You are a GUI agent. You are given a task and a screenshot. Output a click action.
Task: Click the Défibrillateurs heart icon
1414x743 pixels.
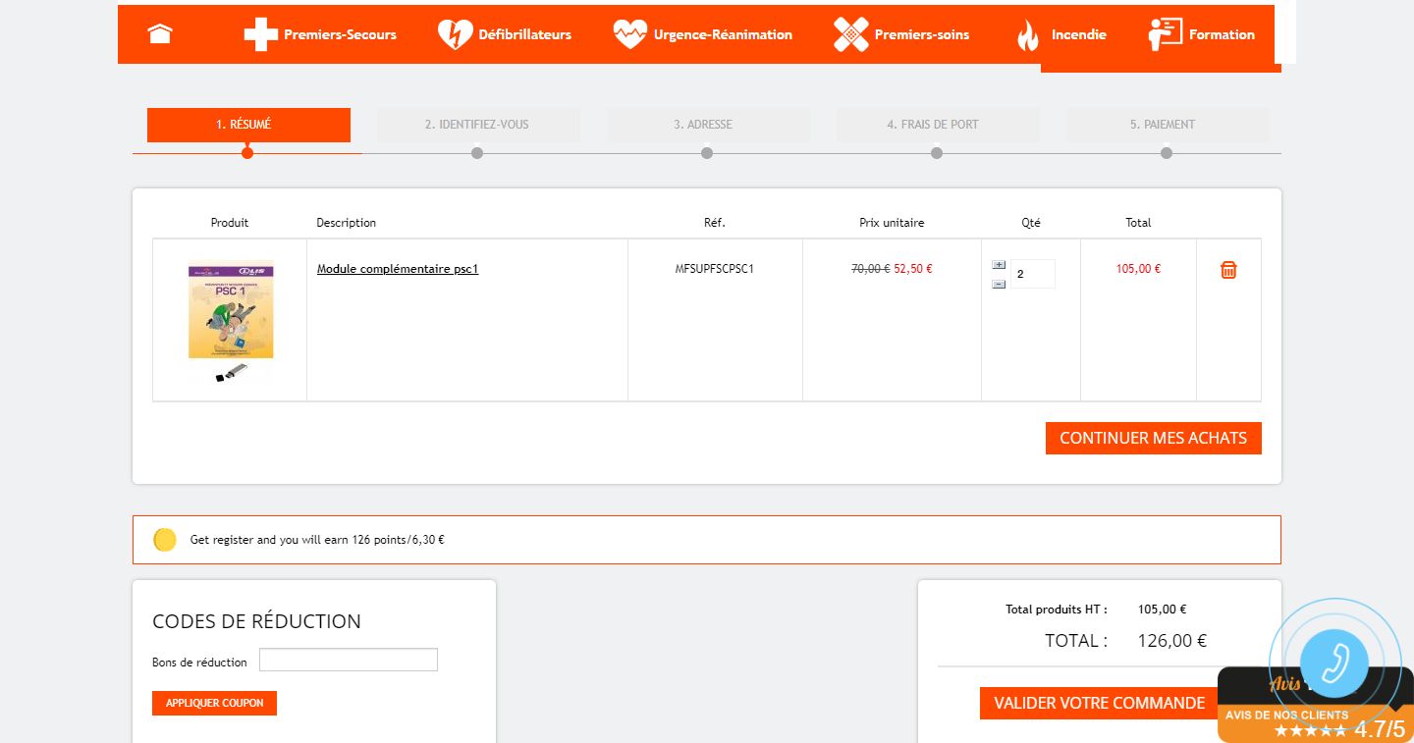(x=455, y=34)
